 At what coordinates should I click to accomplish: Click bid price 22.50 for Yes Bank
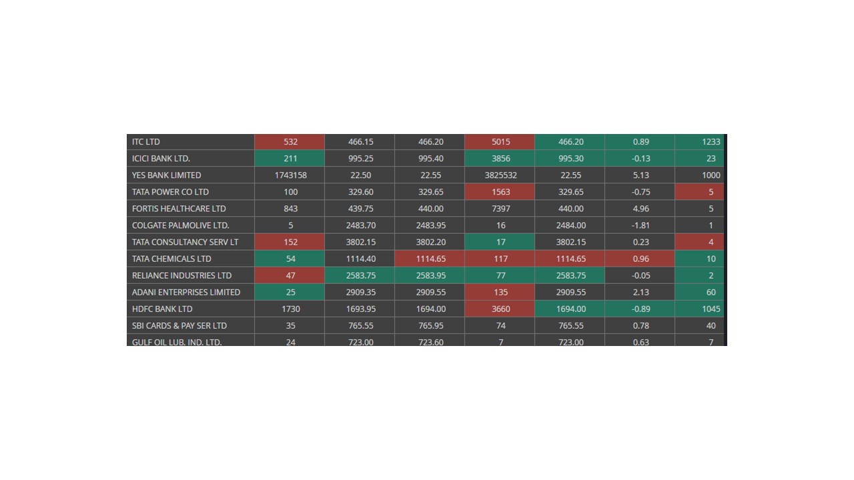point(360,175)
